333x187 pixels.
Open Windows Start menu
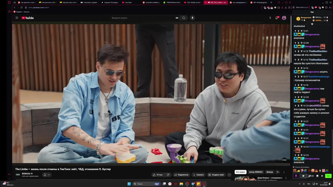pos(129,184)
